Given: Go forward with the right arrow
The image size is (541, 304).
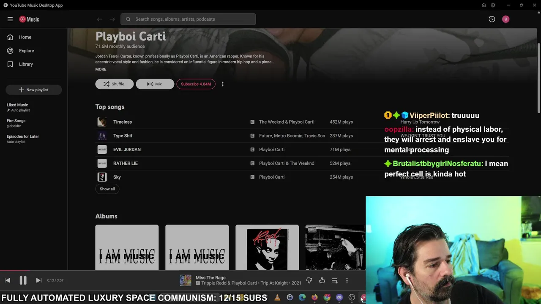Looking at the screenshot, I should tap(112, 19).
